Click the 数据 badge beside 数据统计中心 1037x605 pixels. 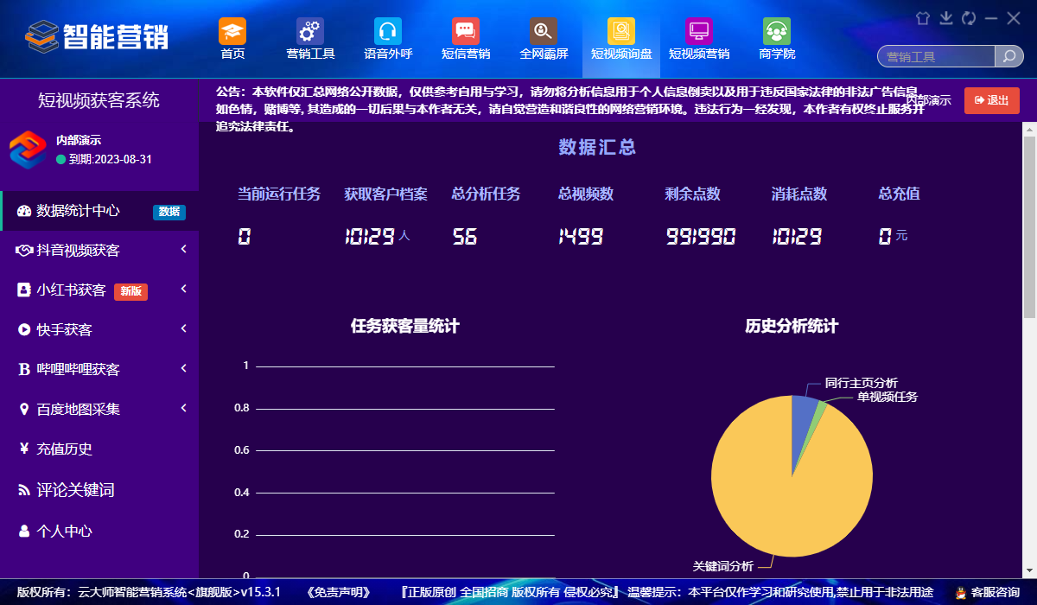[x=169, y=212]
